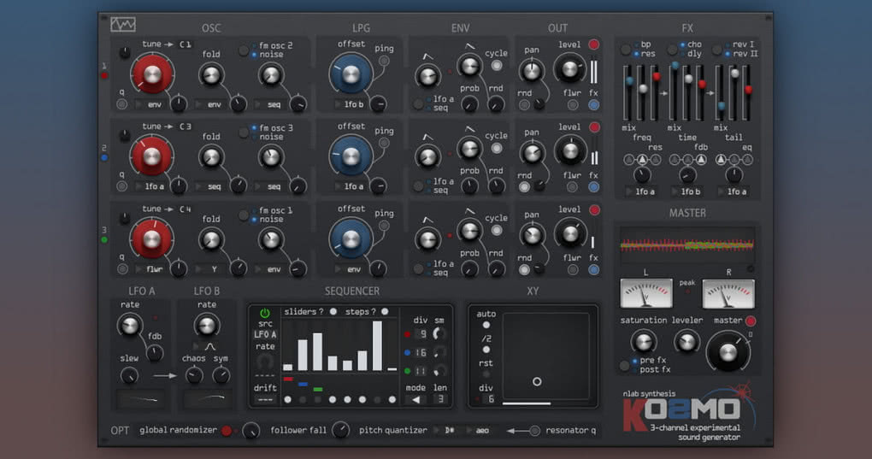Click oscillator 3 red tune knob

coord(152,238)
